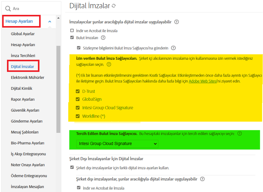Collapse the Hesap Ayarları section
Screen dimensions: 263x192
(x=49, y=21)
